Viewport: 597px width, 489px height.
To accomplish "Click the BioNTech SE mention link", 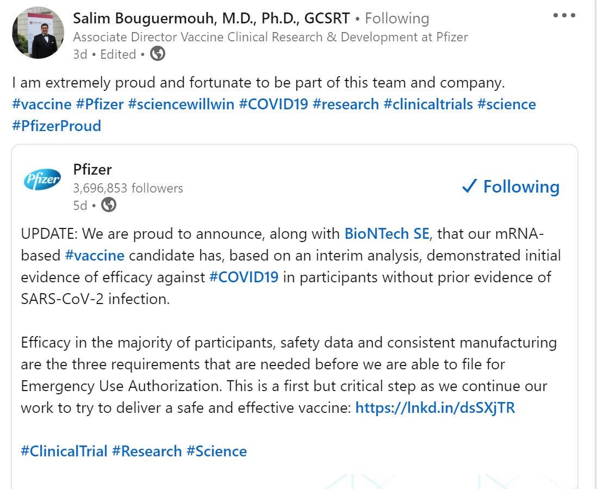I will click(x=387, y=234).
